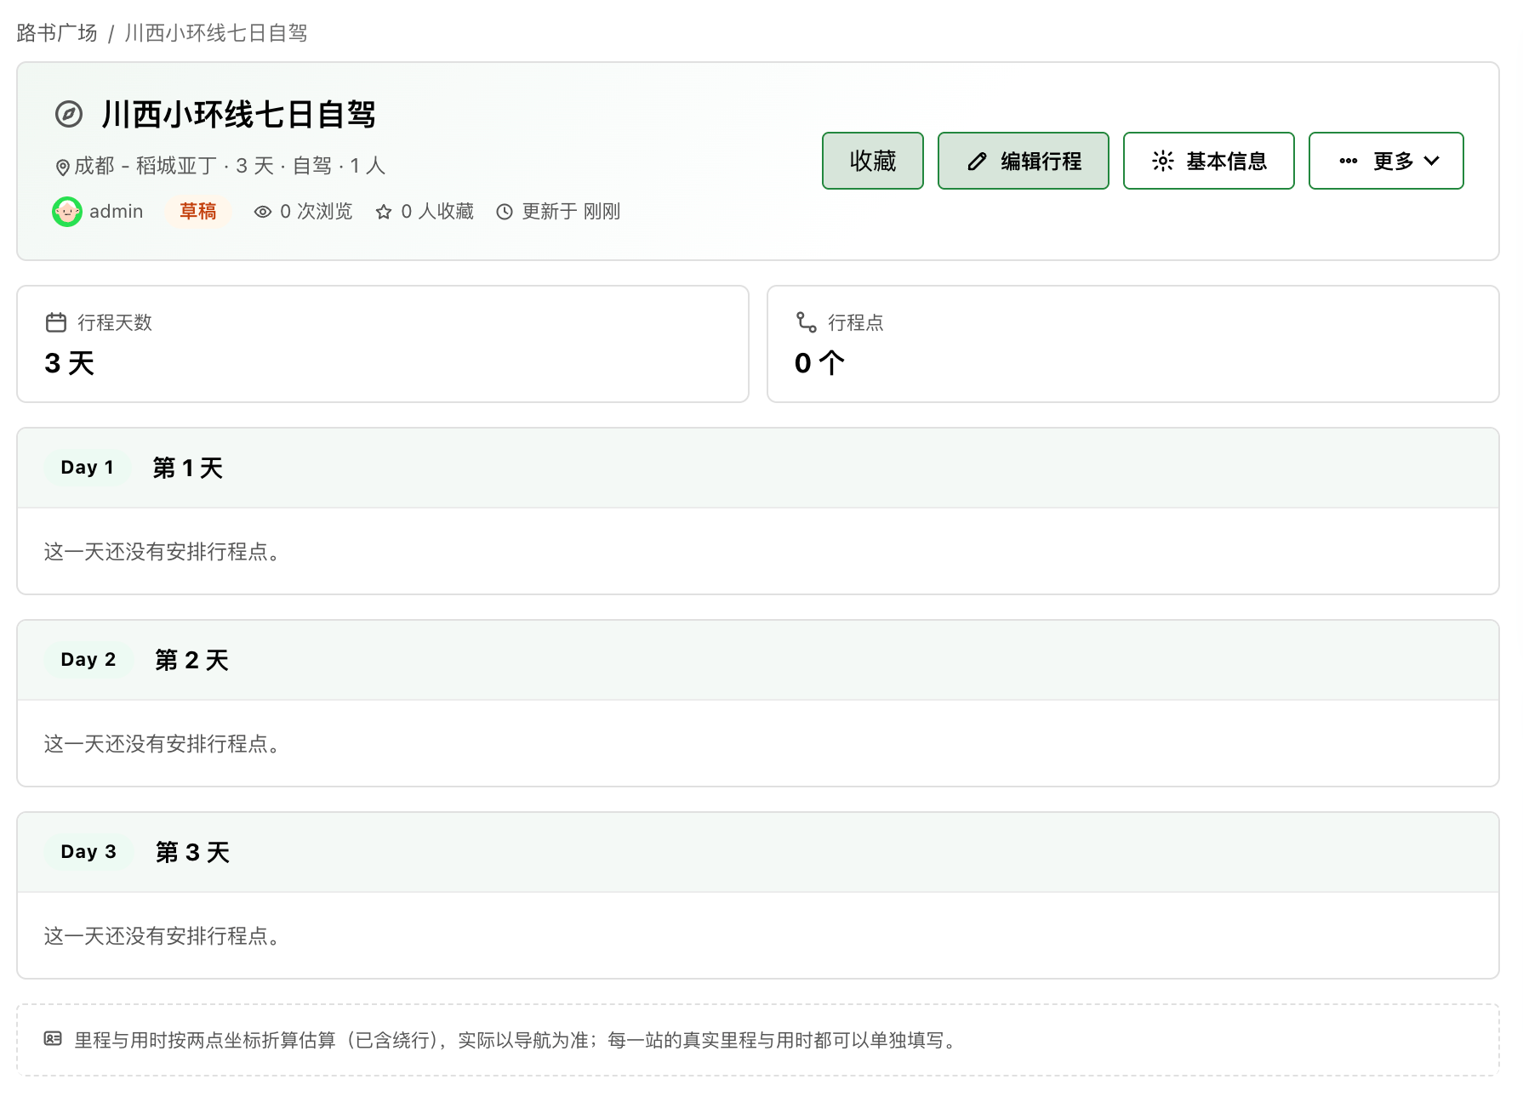Click the breadcrumb current page 川西小环线七日自驾
This screenshot has width=1523, height=1102.
click(216, 33)
